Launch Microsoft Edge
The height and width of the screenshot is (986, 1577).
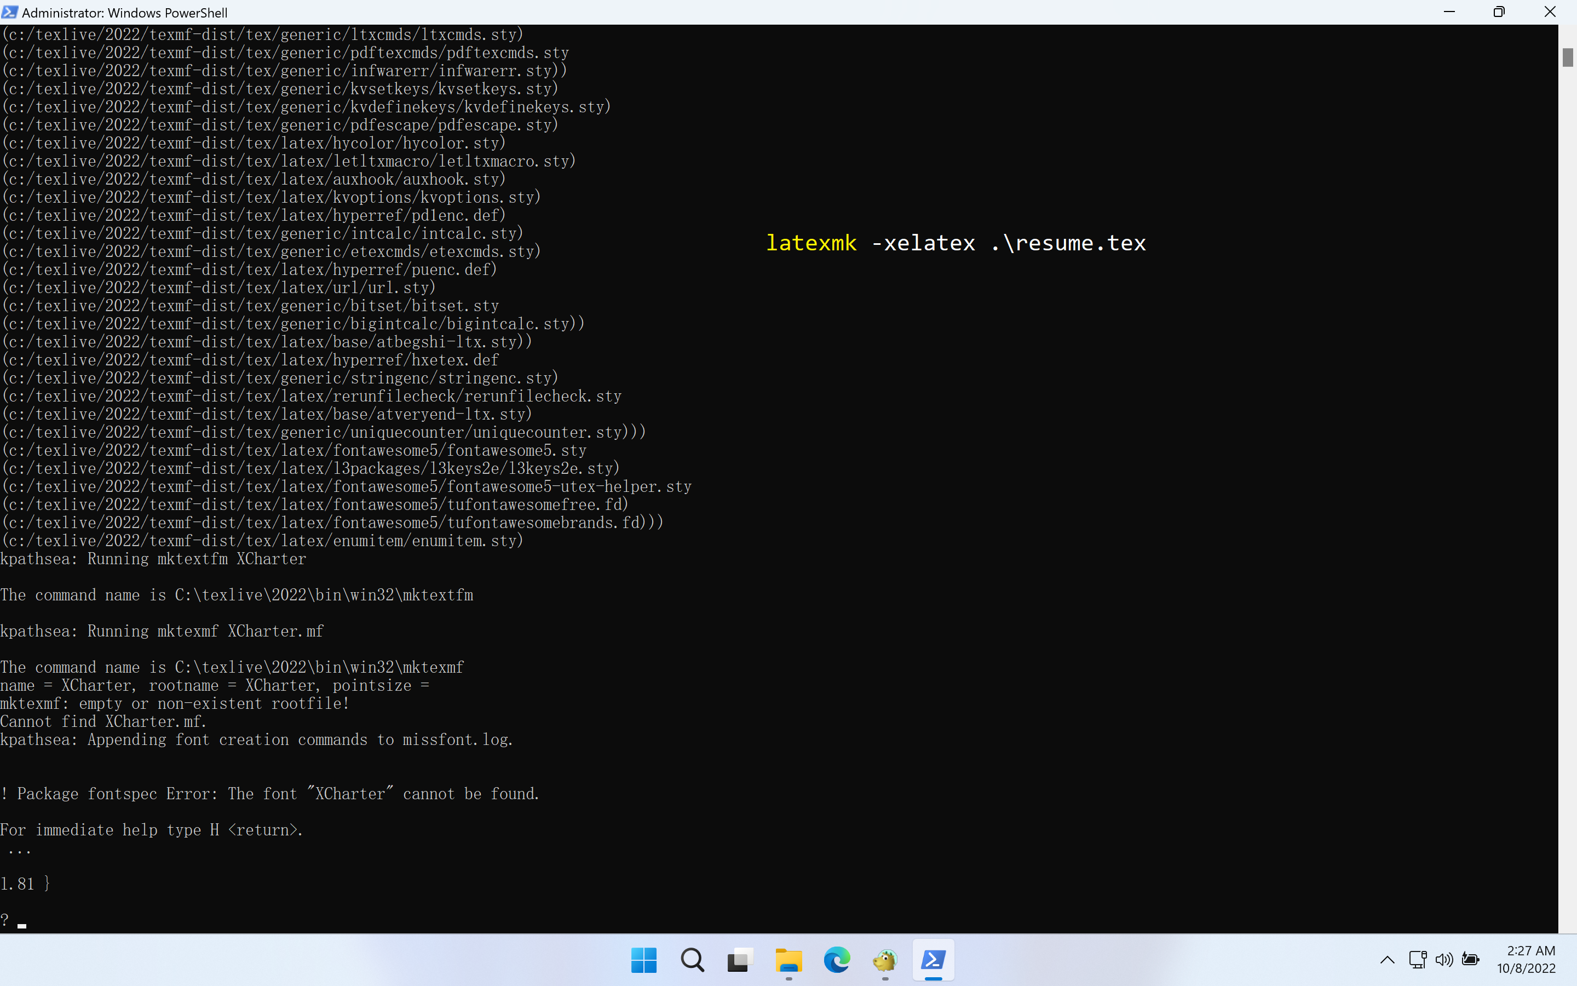point(837,960)
